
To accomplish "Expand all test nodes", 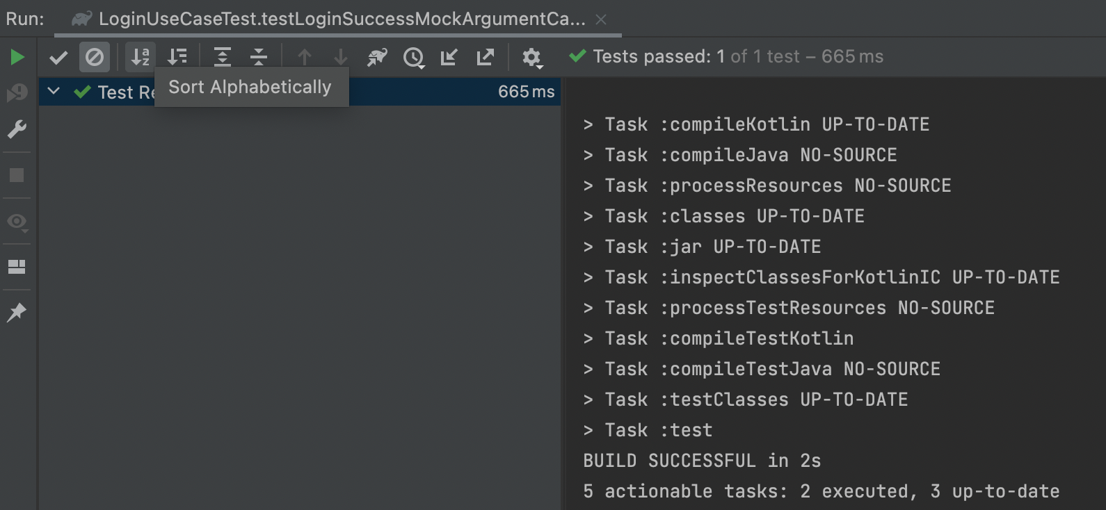I will pyautogui.click(x=223, y=57).
